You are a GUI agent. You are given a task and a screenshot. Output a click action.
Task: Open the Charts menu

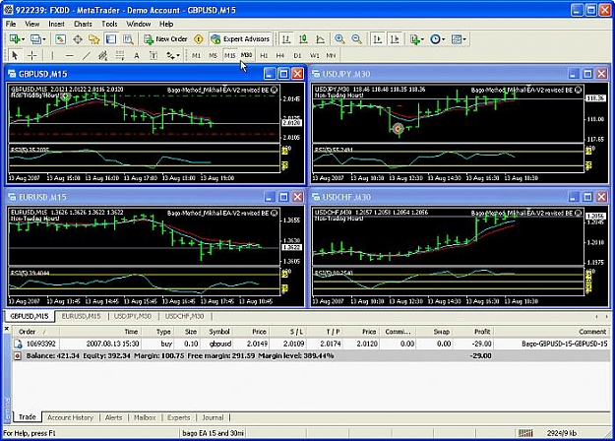[84, 24]
